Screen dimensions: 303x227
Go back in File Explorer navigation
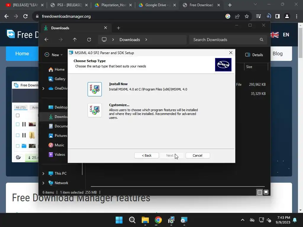(46, 40)
